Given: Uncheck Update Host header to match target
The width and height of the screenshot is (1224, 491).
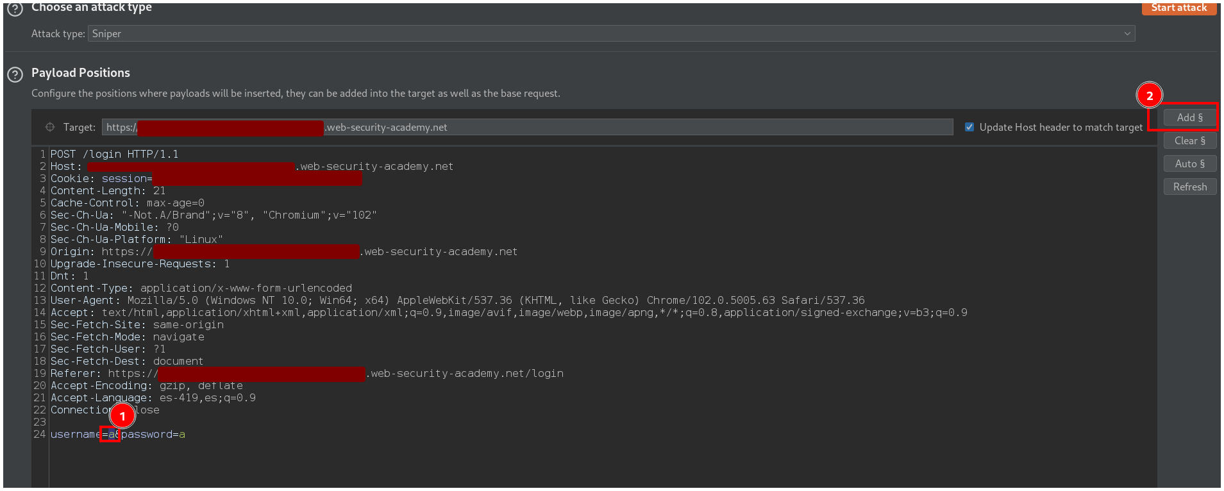Looking at the screenshot, I should [969, 127].
